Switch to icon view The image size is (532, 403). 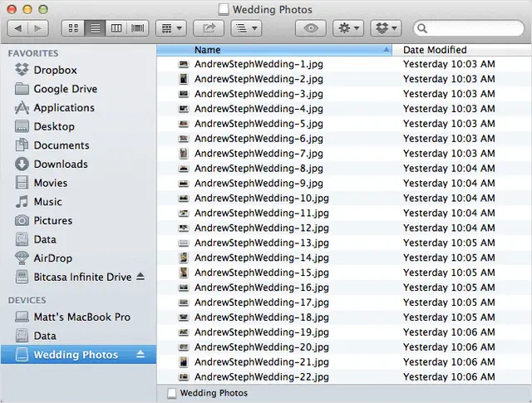coord(73,28)
